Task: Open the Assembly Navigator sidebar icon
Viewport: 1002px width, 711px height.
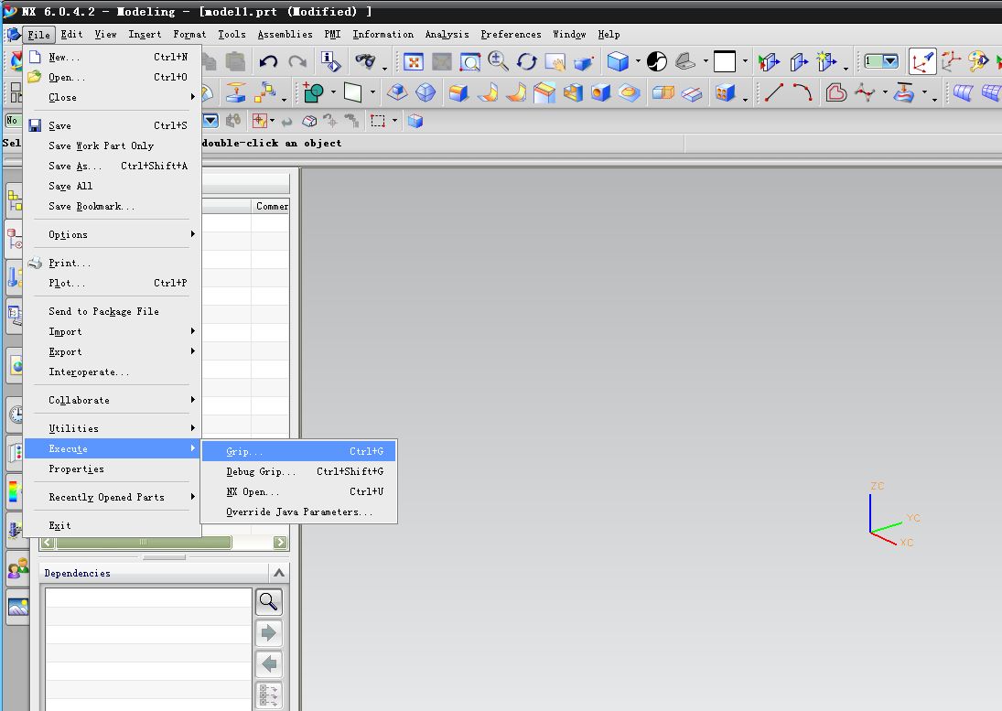Action: (x=15, y=201)
